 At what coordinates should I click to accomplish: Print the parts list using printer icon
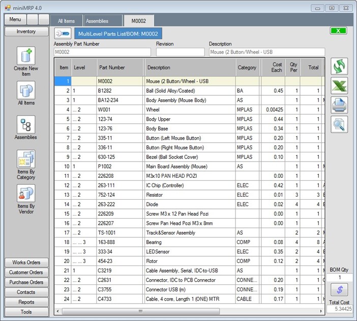339,104
